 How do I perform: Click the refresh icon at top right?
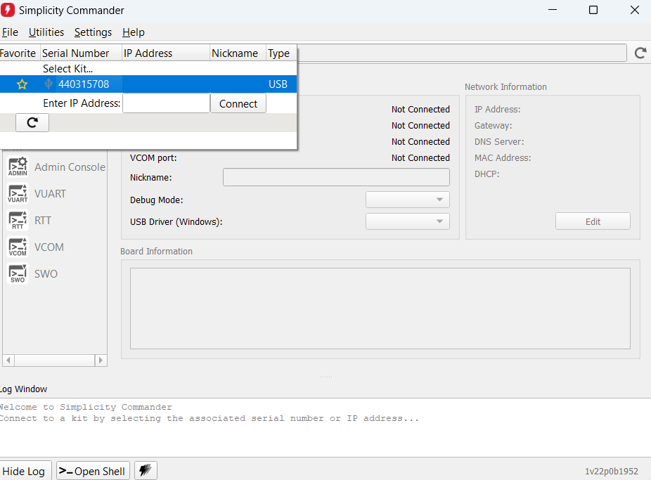(640, 53)
